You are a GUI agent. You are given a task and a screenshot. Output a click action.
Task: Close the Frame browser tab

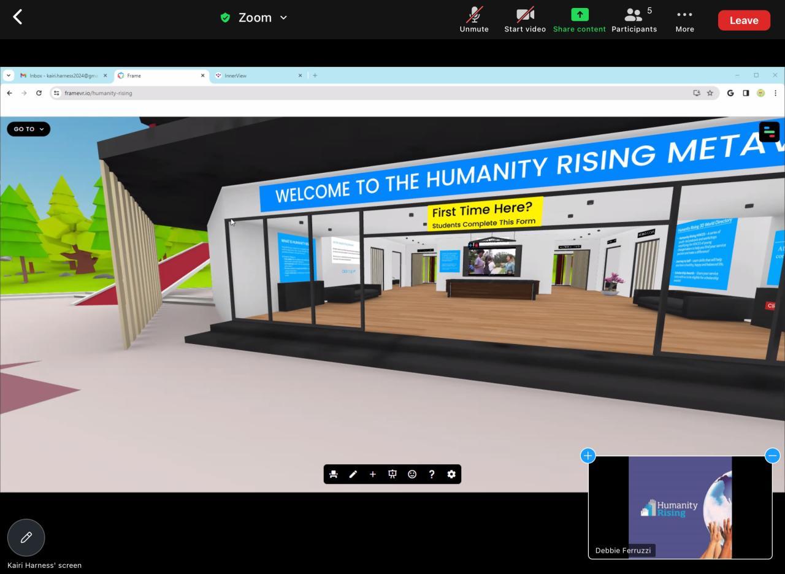(x=202, y=75)
